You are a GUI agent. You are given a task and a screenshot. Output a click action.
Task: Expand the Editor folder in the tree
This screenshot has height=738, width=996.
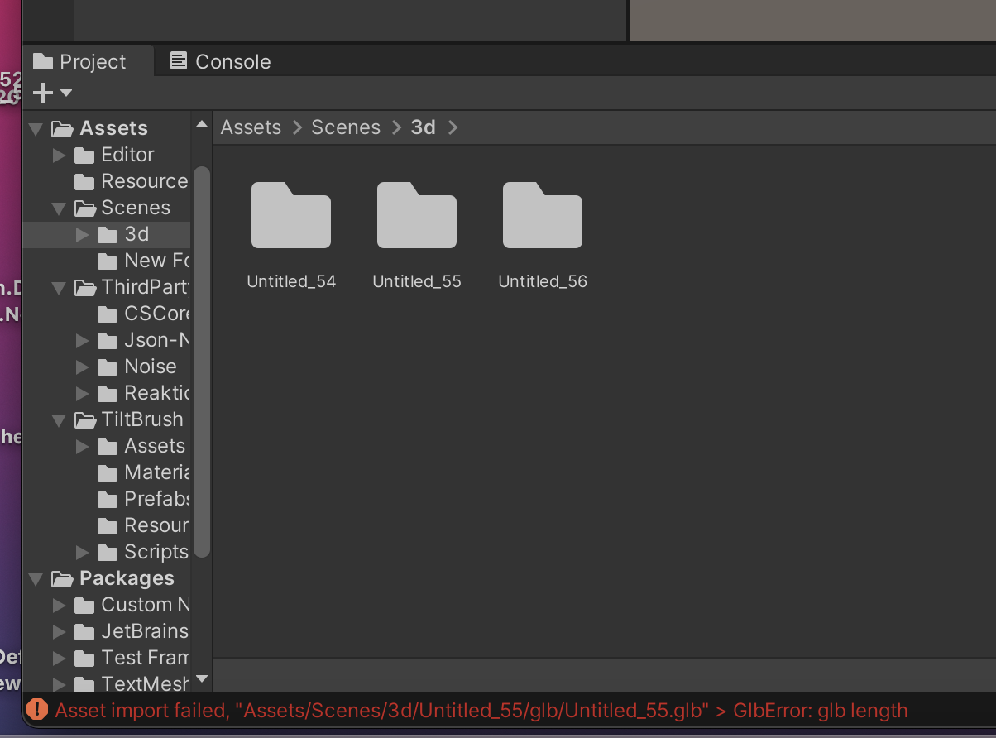pos(58,155)
